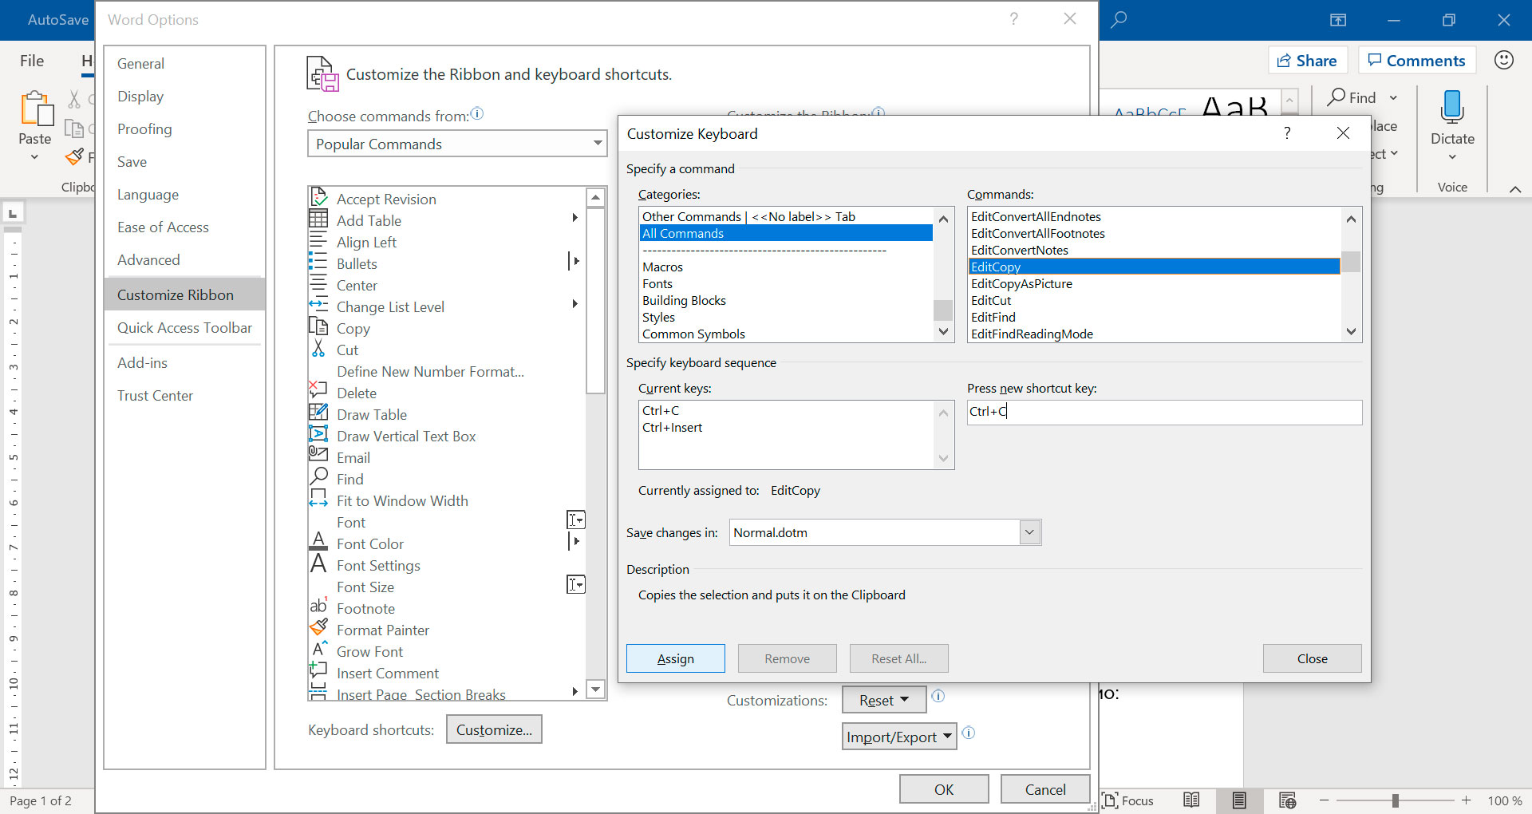Click the Customize... keyboard shortcuts button
This screenshot has height=814, width=1532.
(x=494, y=729)
